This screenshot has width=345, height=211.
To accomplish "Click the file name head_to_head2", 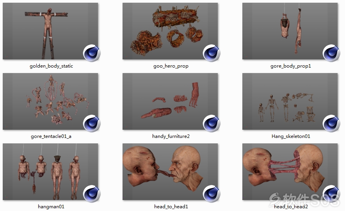I will (x=291, y=207).
